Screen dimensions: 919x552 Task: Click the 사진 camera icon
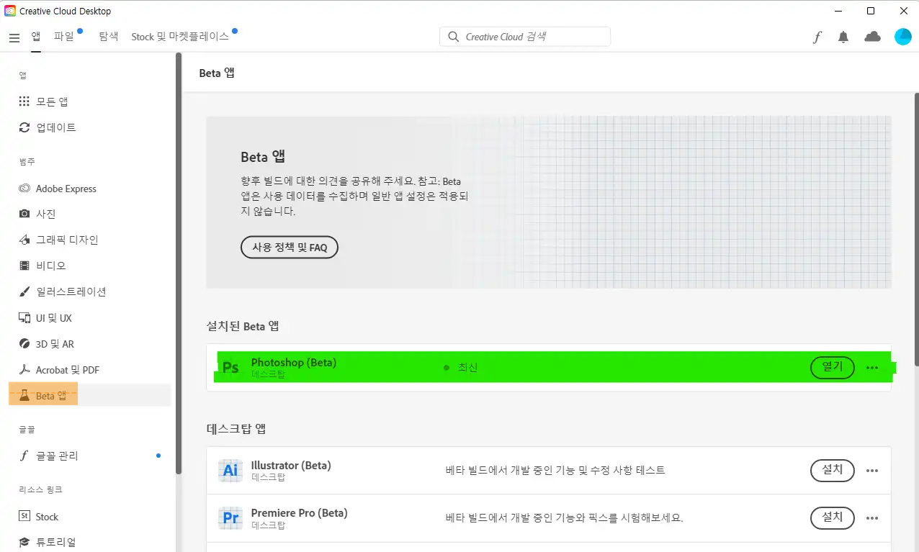click(x=24, y=214)
